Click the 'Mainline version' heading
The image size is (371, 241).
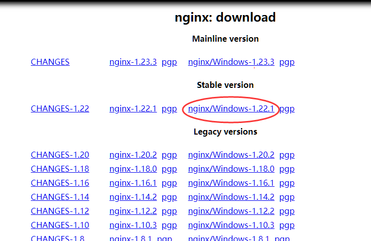click(x=225, y=39)
